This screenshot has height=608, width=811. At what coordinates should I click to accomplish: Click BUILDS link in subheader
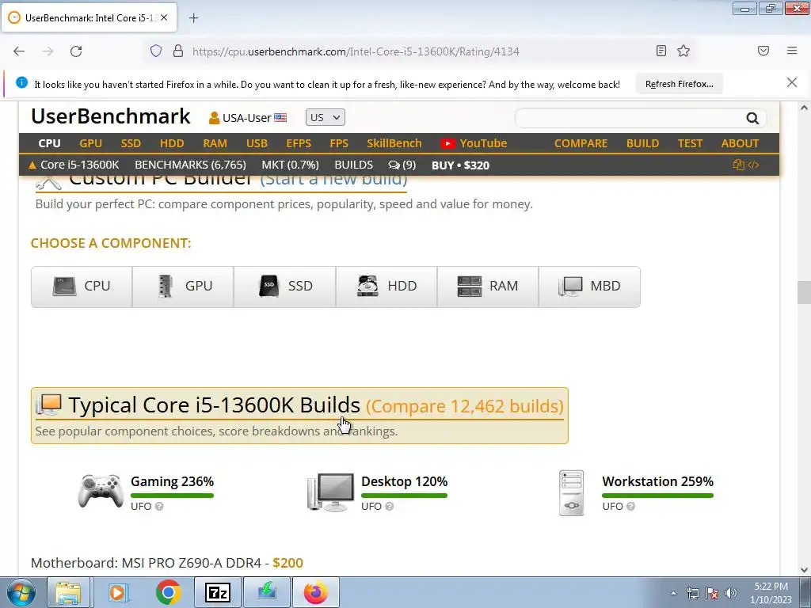[353, 165]
